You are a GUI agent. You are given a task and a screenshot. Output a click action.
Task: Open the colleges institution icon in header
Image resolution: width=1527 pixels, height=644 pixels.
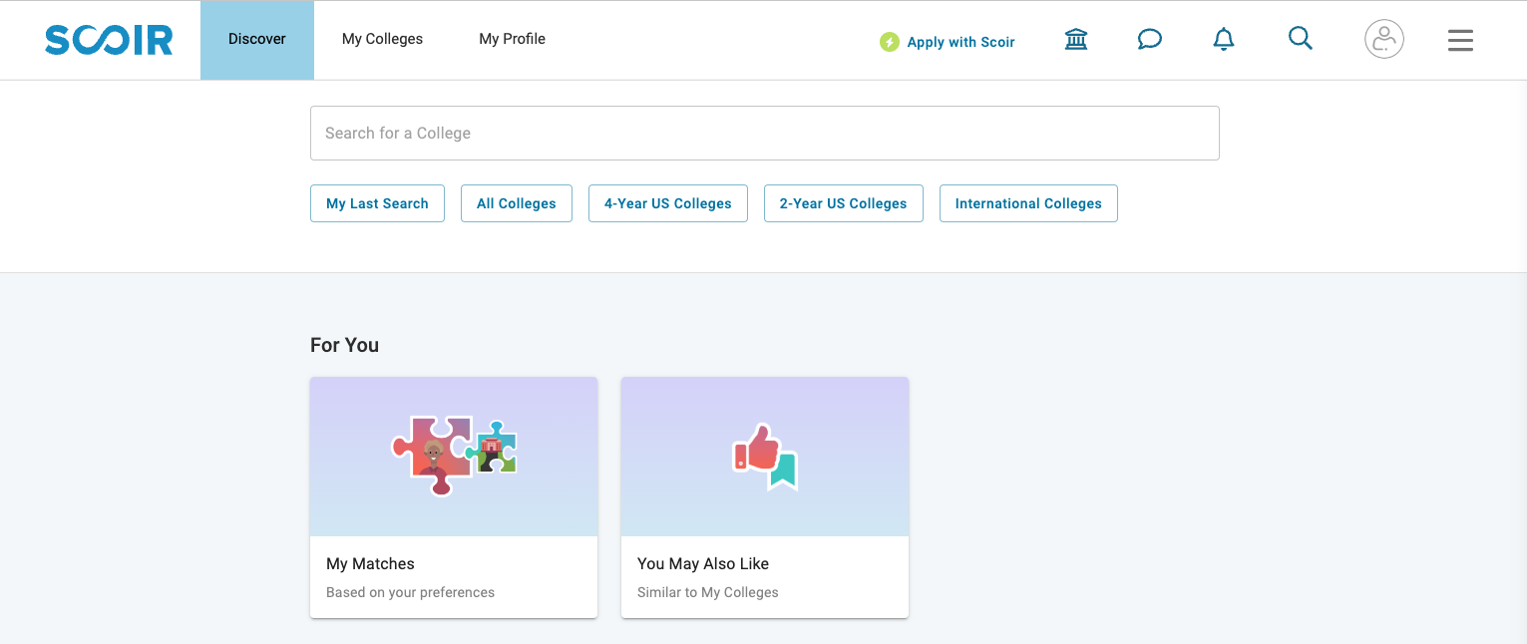pyautogui.click(x=1075, y=38)
